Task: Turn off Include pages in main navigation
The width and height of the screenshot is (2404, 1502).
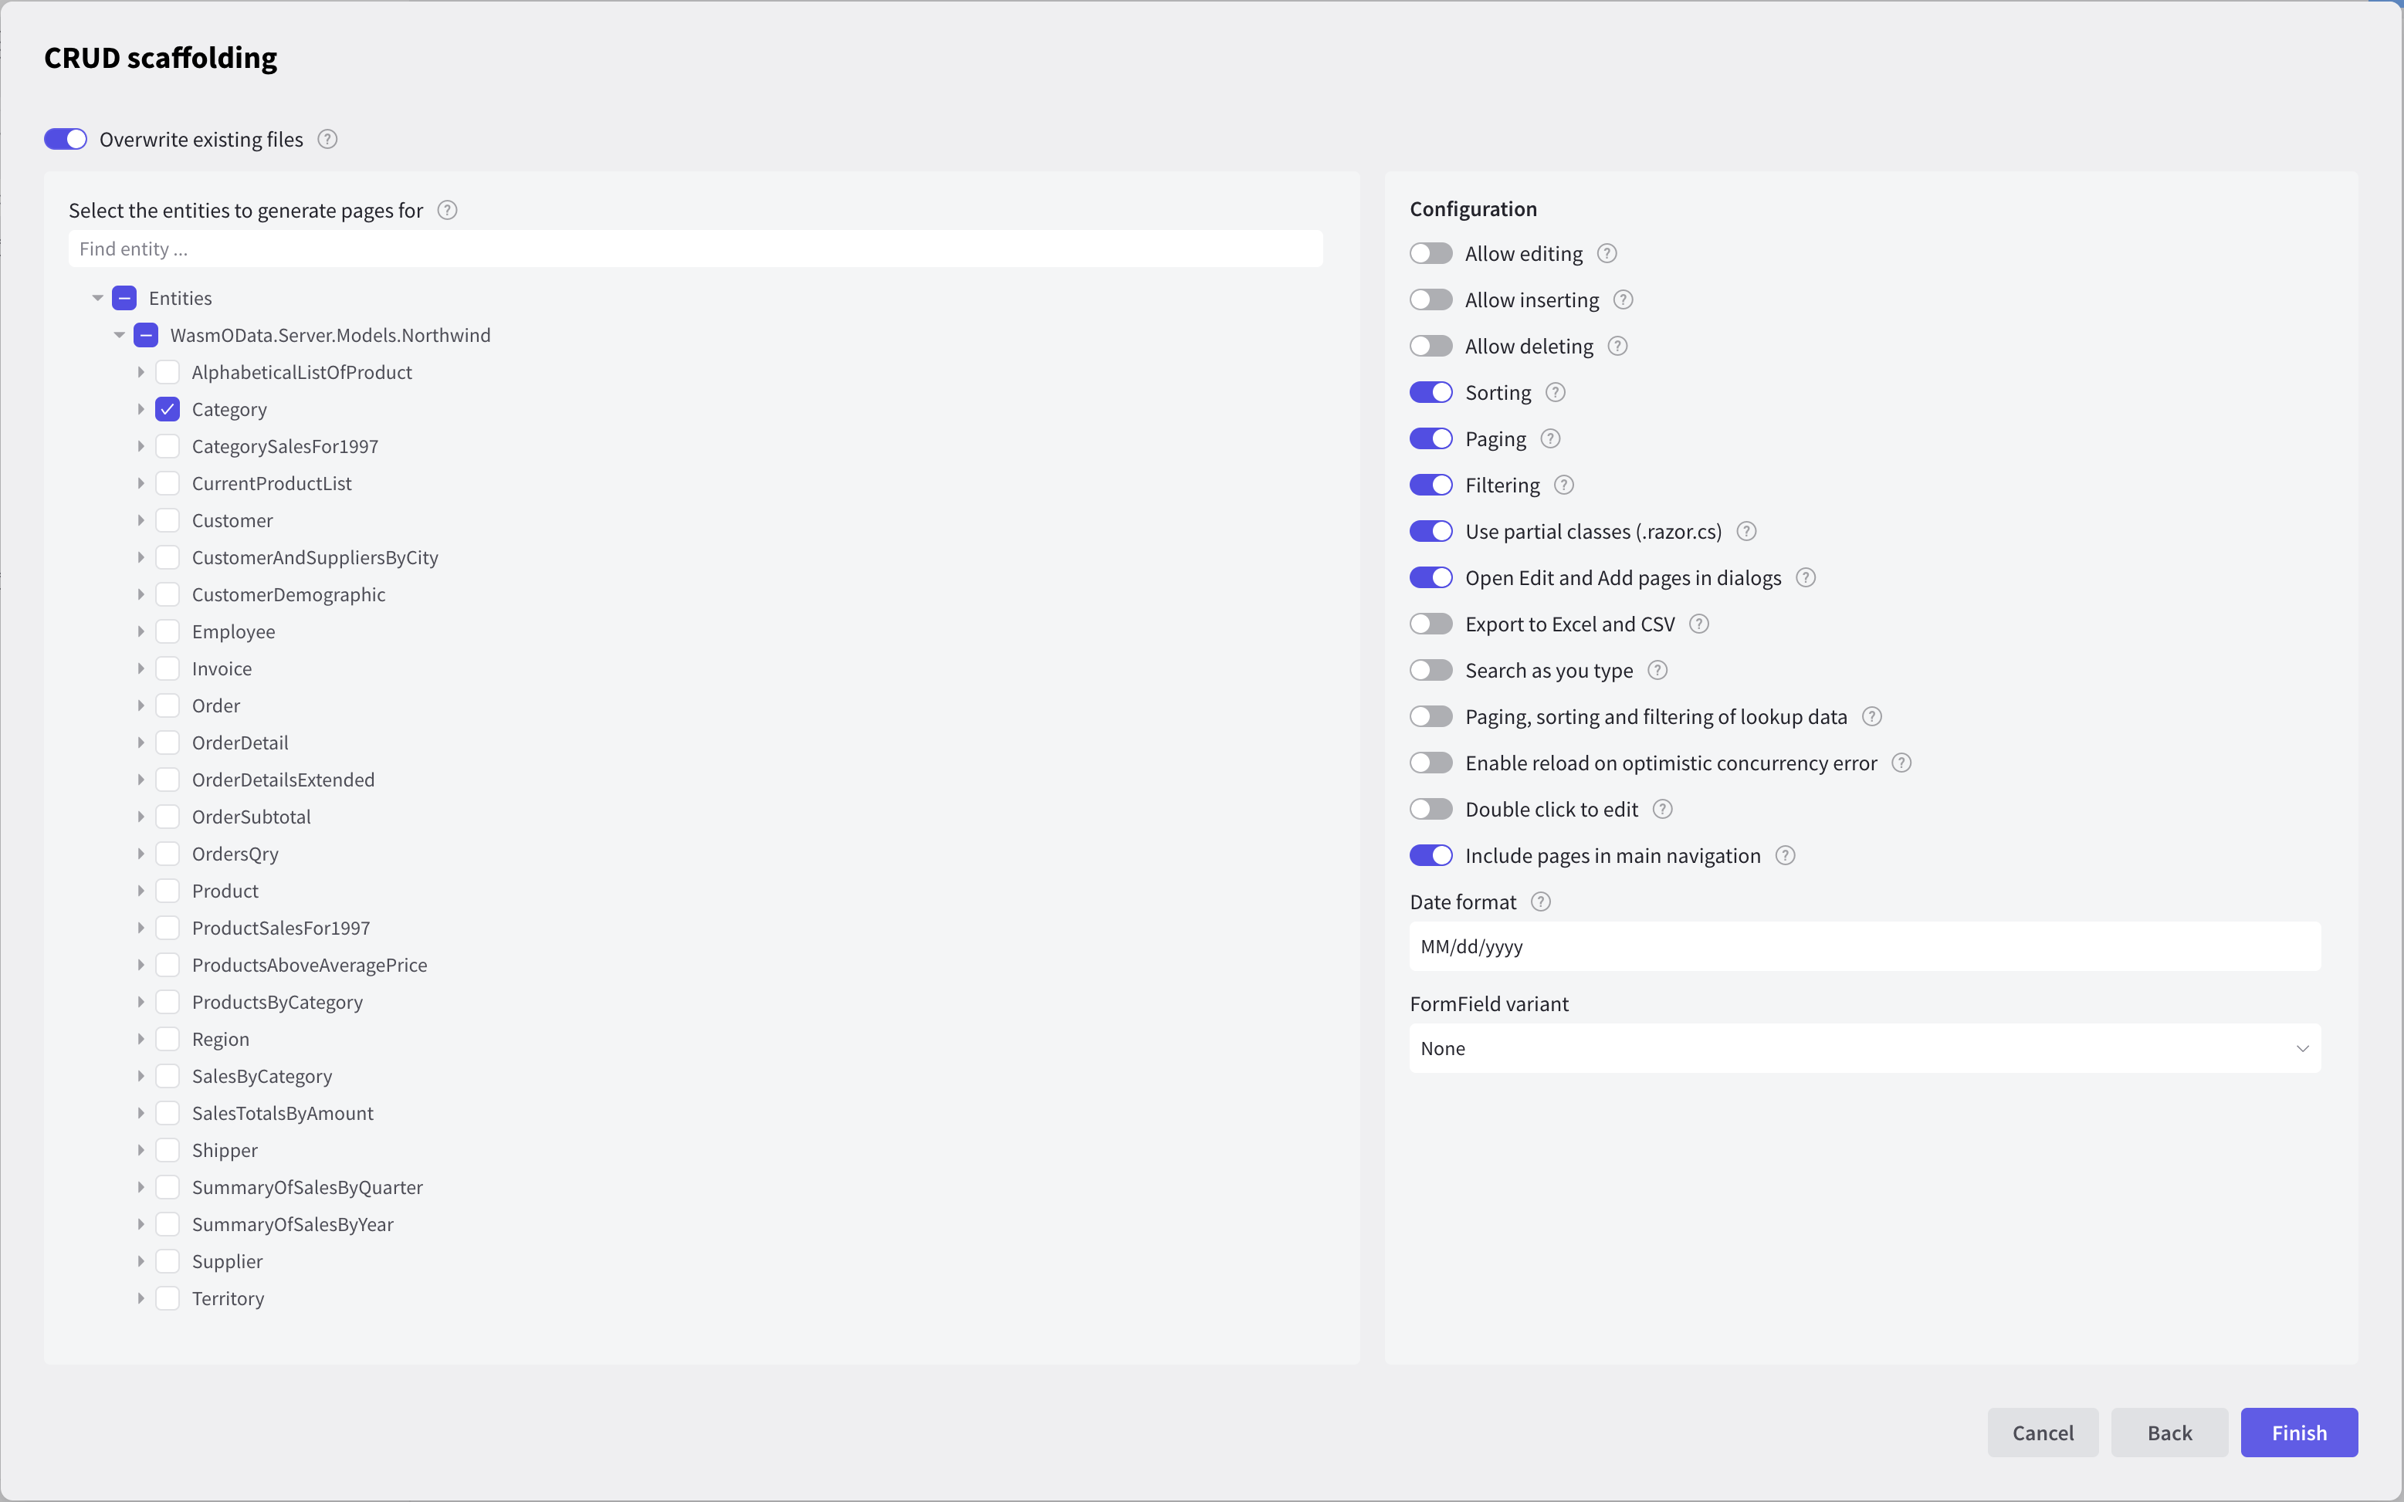Action: (x=1431, y=855)
